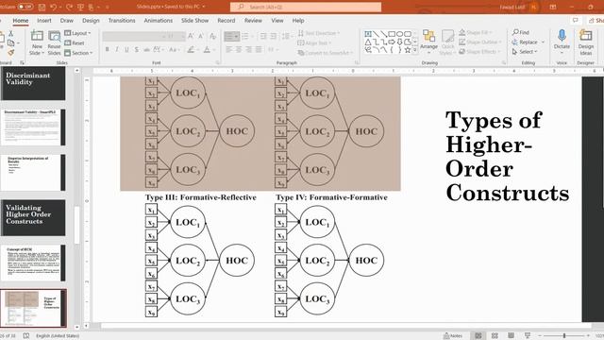The height and width of the screenshot is (340, 604).
Task: Select the Text Box shape
Action: click(368, 34)
